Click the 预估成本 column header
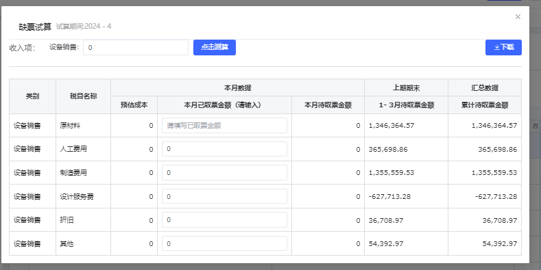 pos(134,105)
